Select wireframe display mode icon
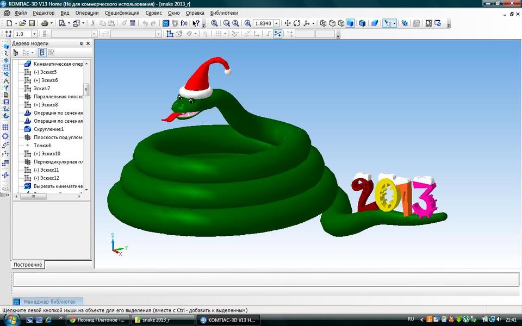This screenshot has width=522, height=326. coord(322,23)
